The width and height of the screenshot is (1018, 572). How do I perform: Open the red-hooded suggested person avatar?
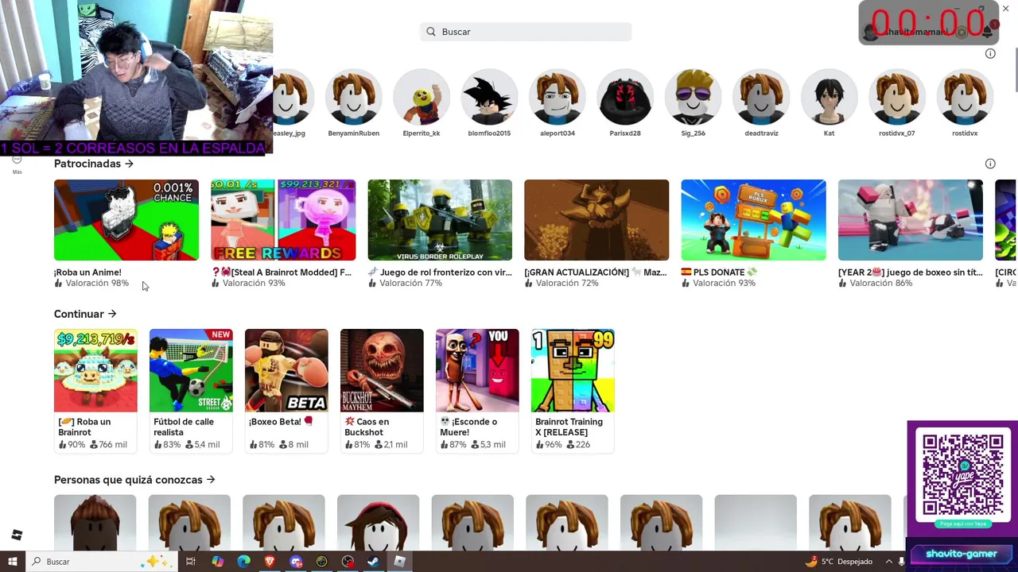pyautogui.click(x=378, y=523)
